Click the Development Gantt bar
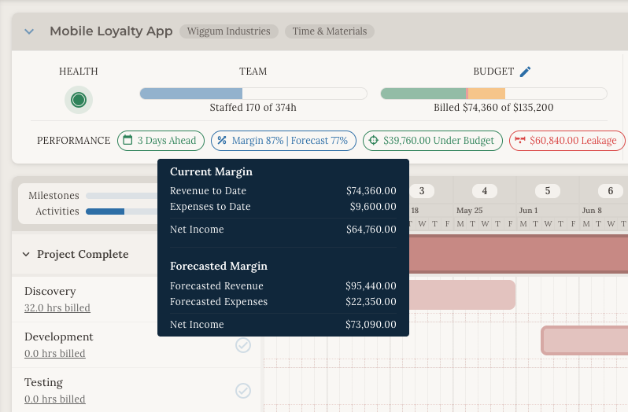 tap(585, 340)
